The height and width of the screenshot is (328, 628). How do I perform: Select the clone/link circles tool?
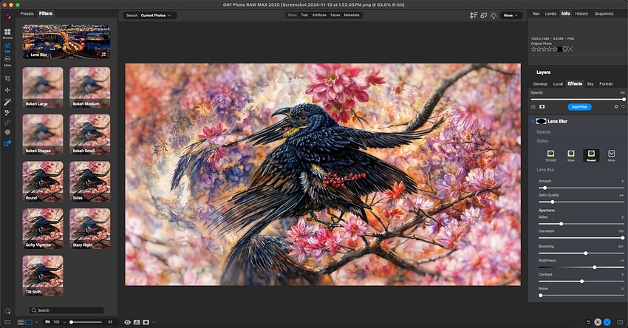[7, 123]
